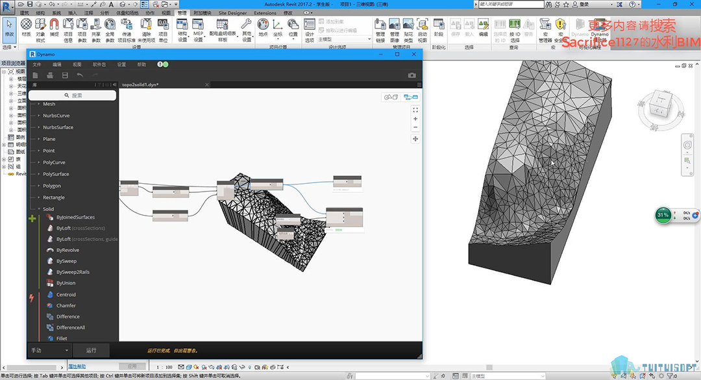Open the 手动 run mode dropdown

tap(49, 350)
